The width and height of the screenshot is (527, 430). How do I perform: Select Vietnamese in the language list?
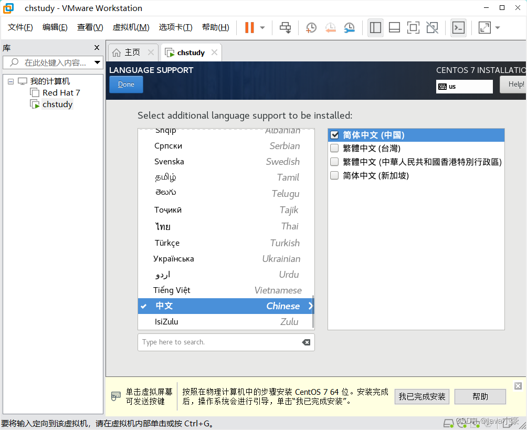pyautogui.click(x=225, y=290)
